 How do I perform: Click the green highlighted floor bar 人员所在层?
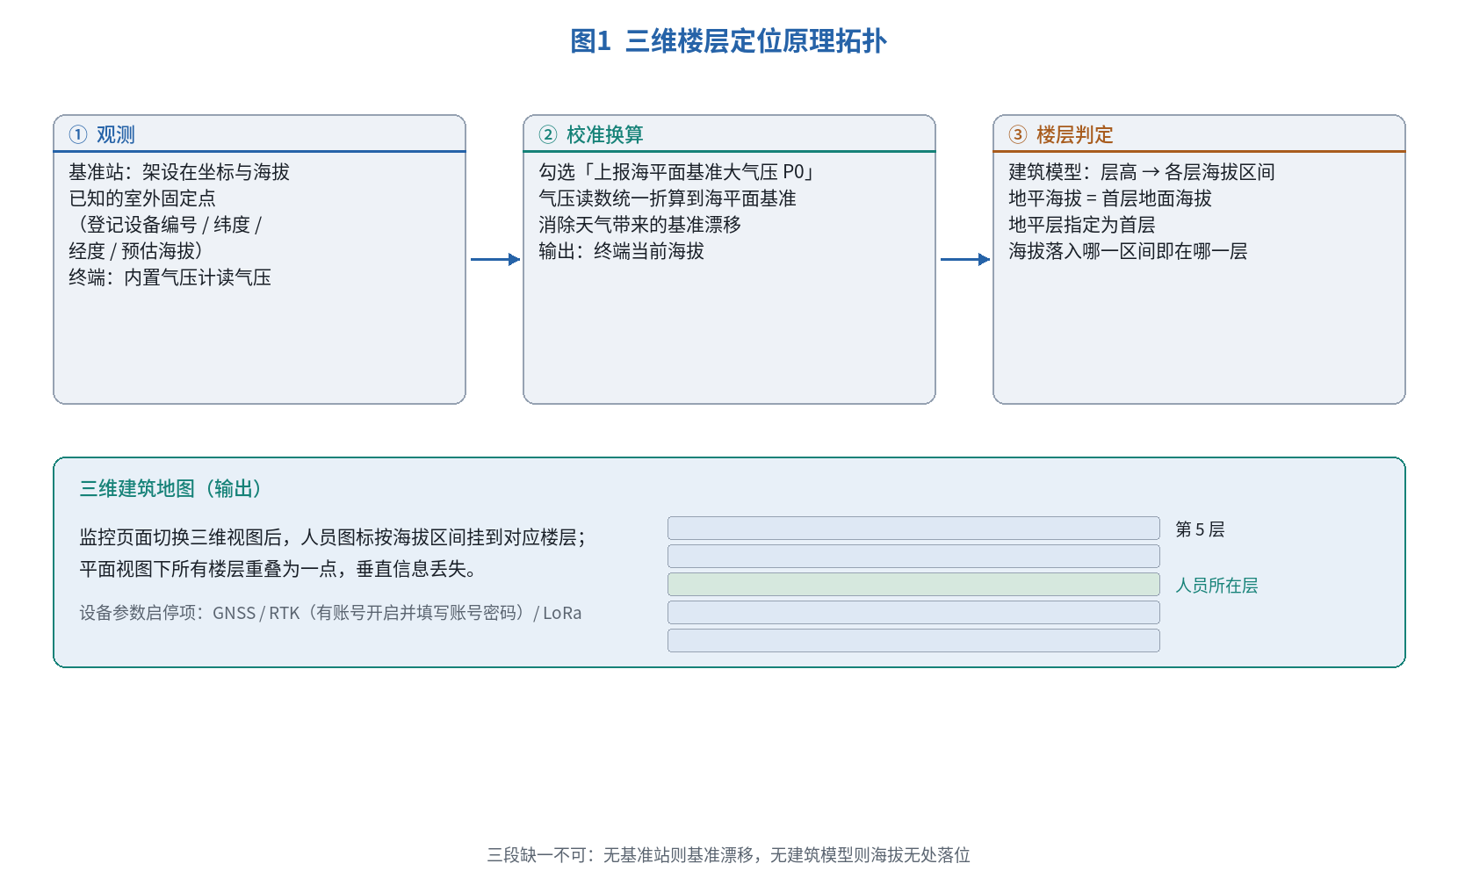point(913,584)
